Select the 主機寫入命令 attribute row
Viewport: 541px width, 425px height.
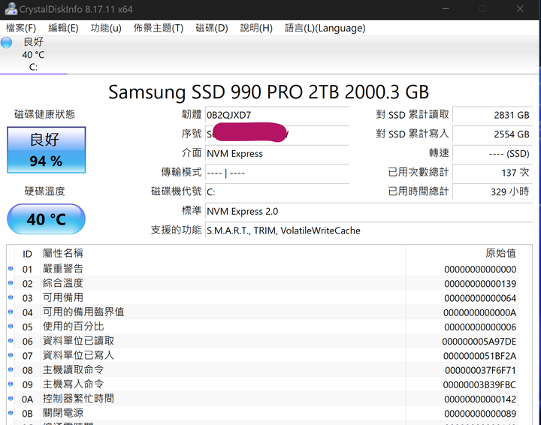click(262, 384)
